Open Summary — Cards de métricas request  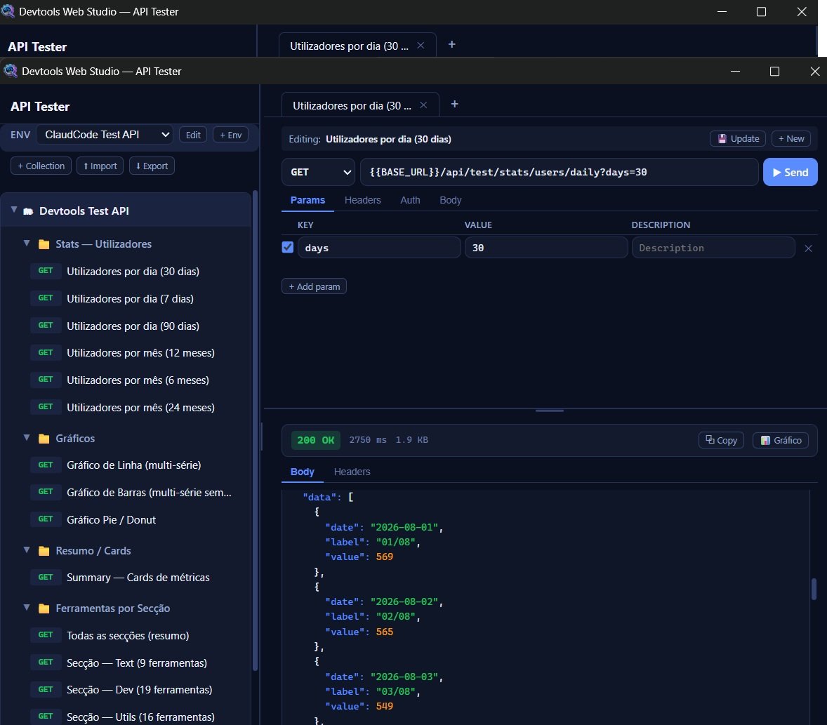pyautogui.click(x=138, y=578)
